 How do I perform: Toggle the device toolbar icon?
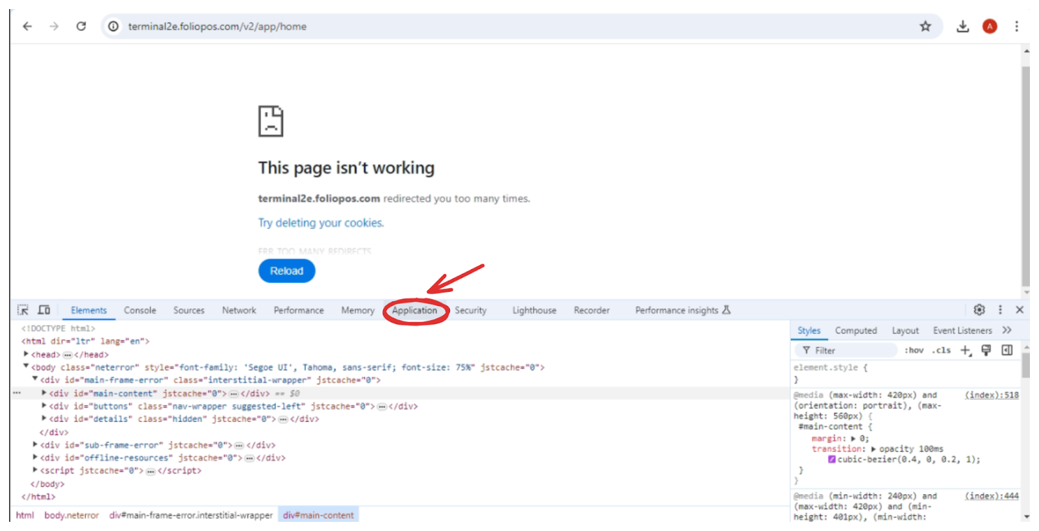44,310
